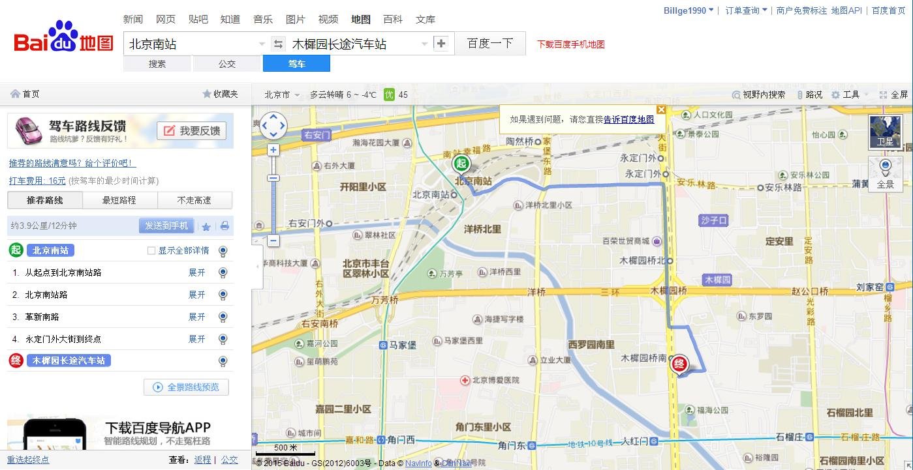Image resolution: width=913 pixels, height=470 pixels.
Task: Click the 百度一下 search button
Action: coord(489,42)
